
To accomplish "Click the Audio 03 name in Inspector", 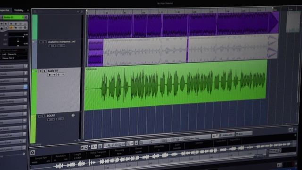I will tap(13, 17).
